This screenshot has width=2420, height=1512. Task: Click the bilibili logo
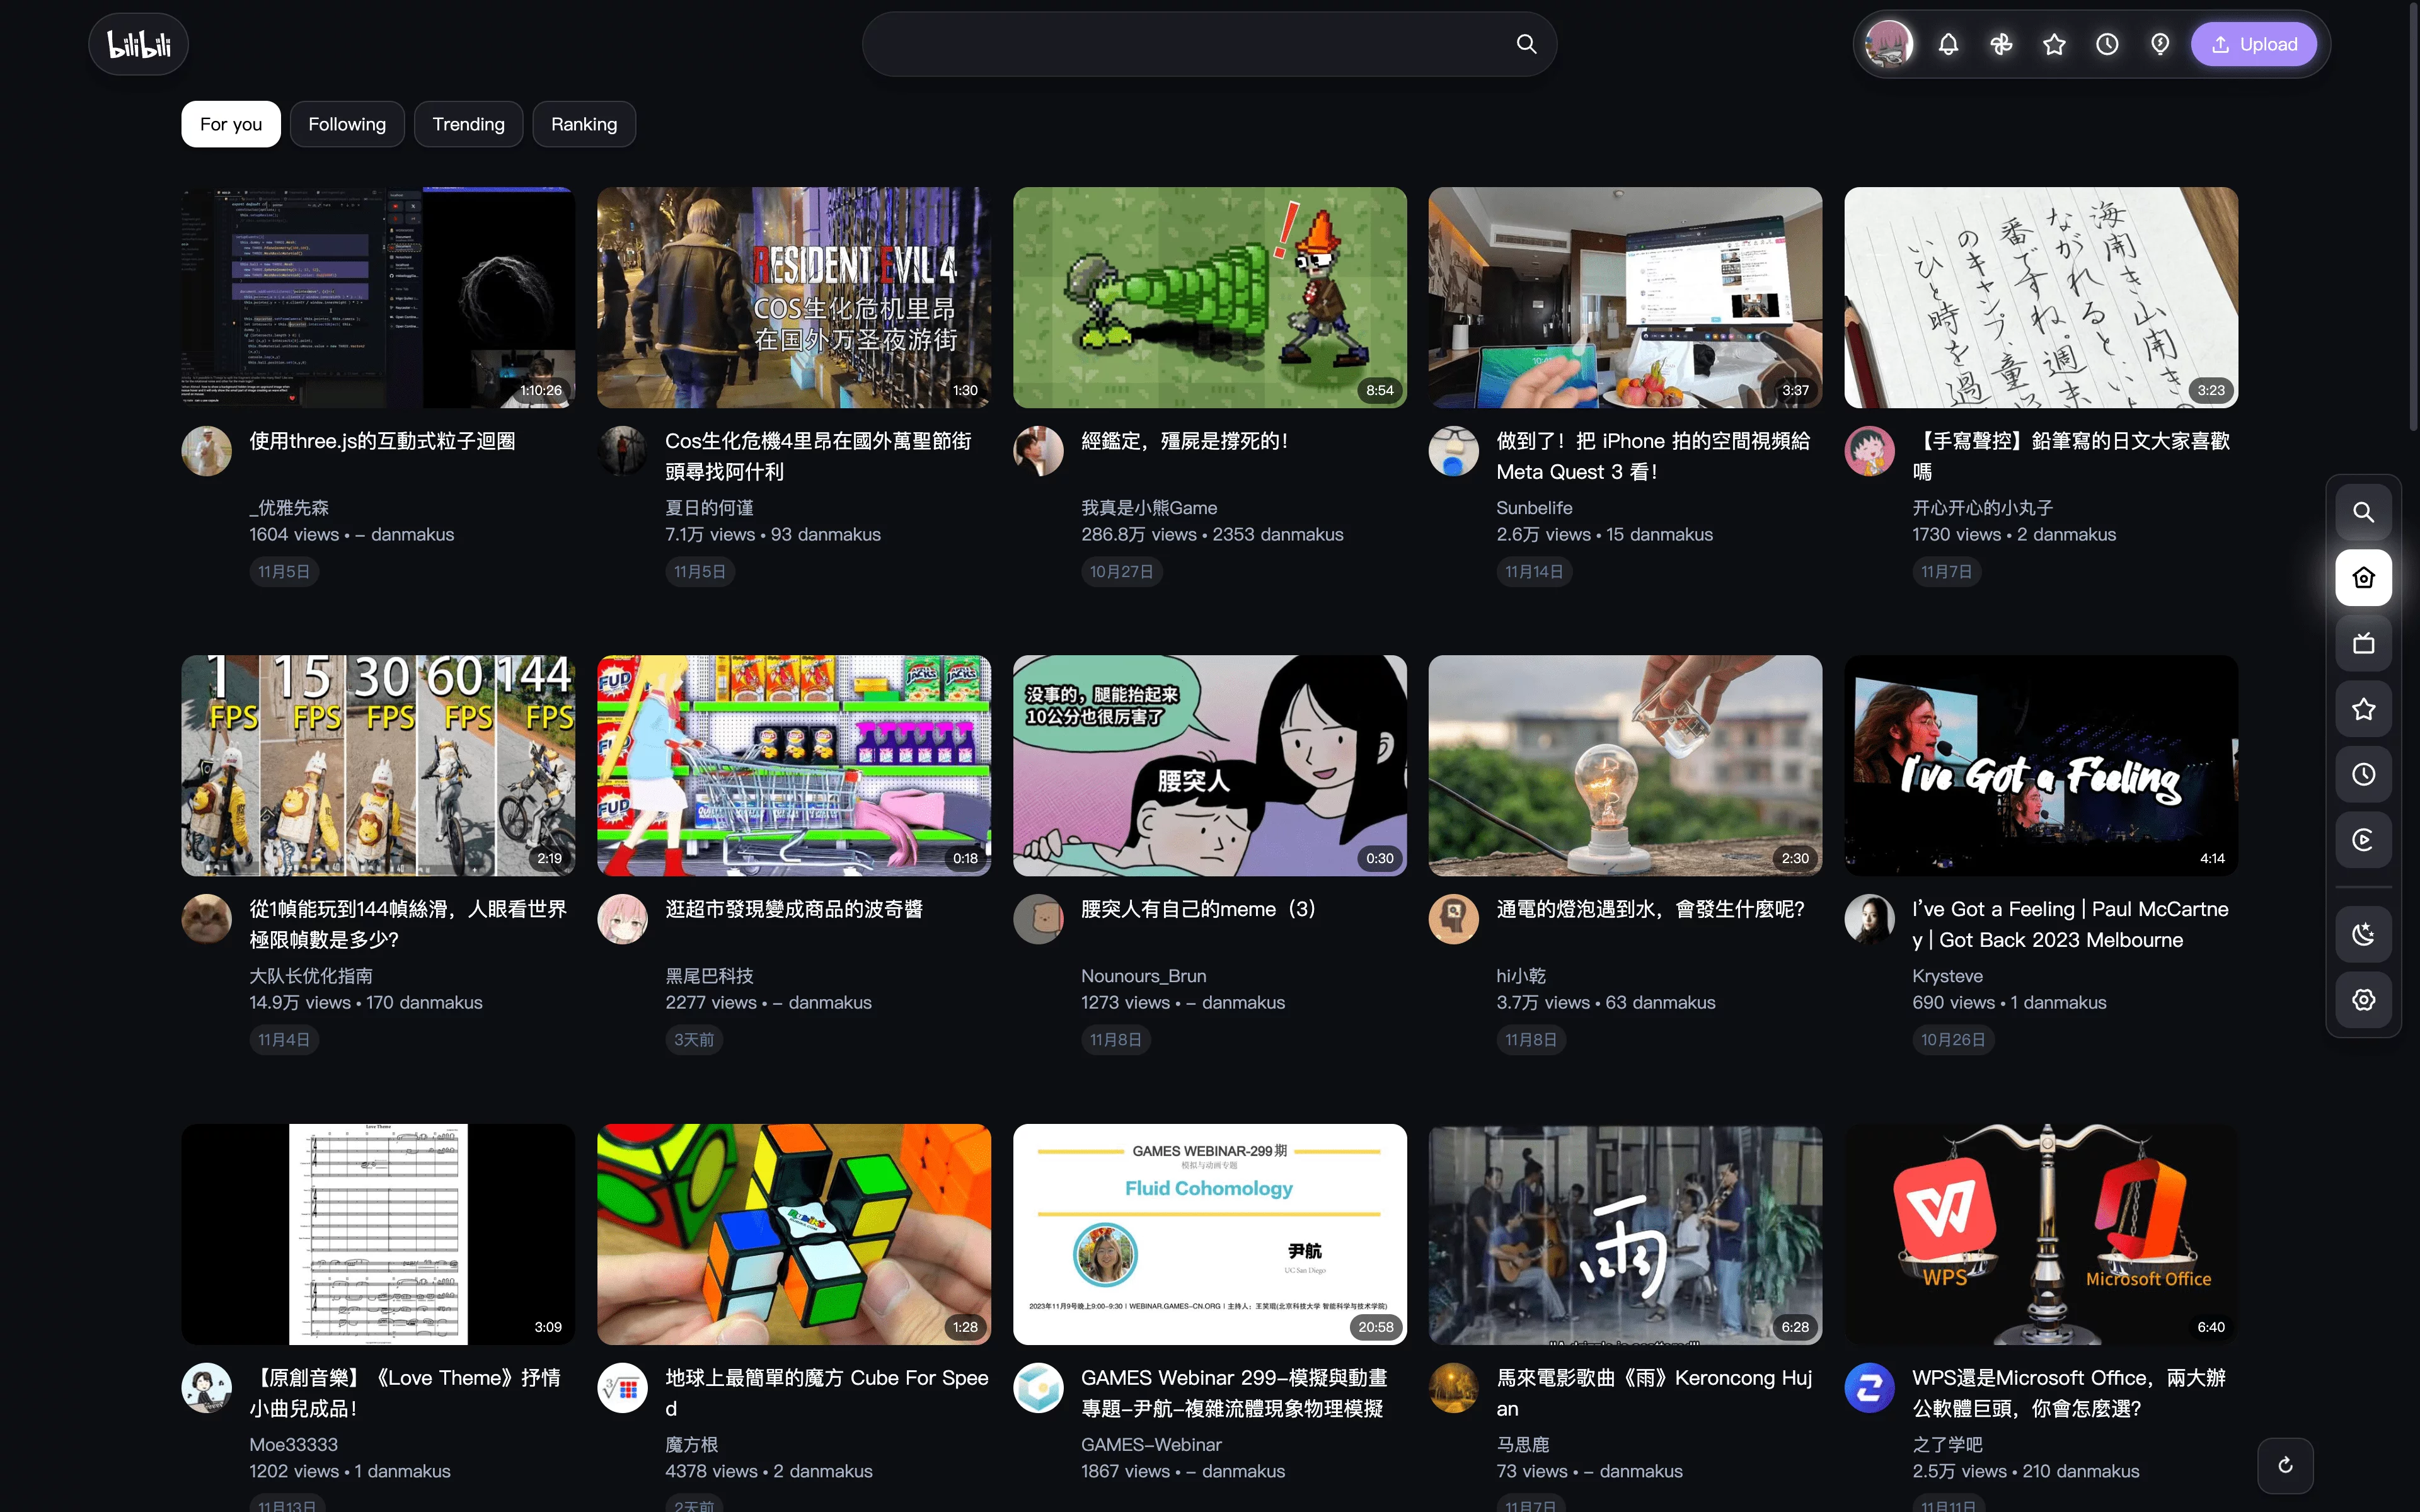click(138, 44)
